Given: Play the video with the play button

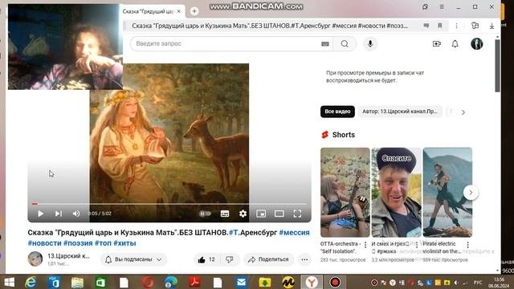Looking at the screenshot, I should tap(41, 214).
